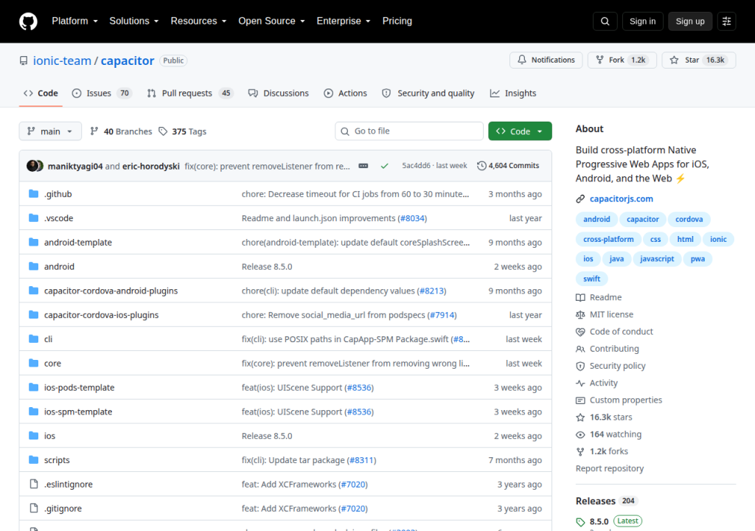Image resolution: width=755 pixels, height=531 pixels.
Task: Open Report repository link
Action: (610, 468)
